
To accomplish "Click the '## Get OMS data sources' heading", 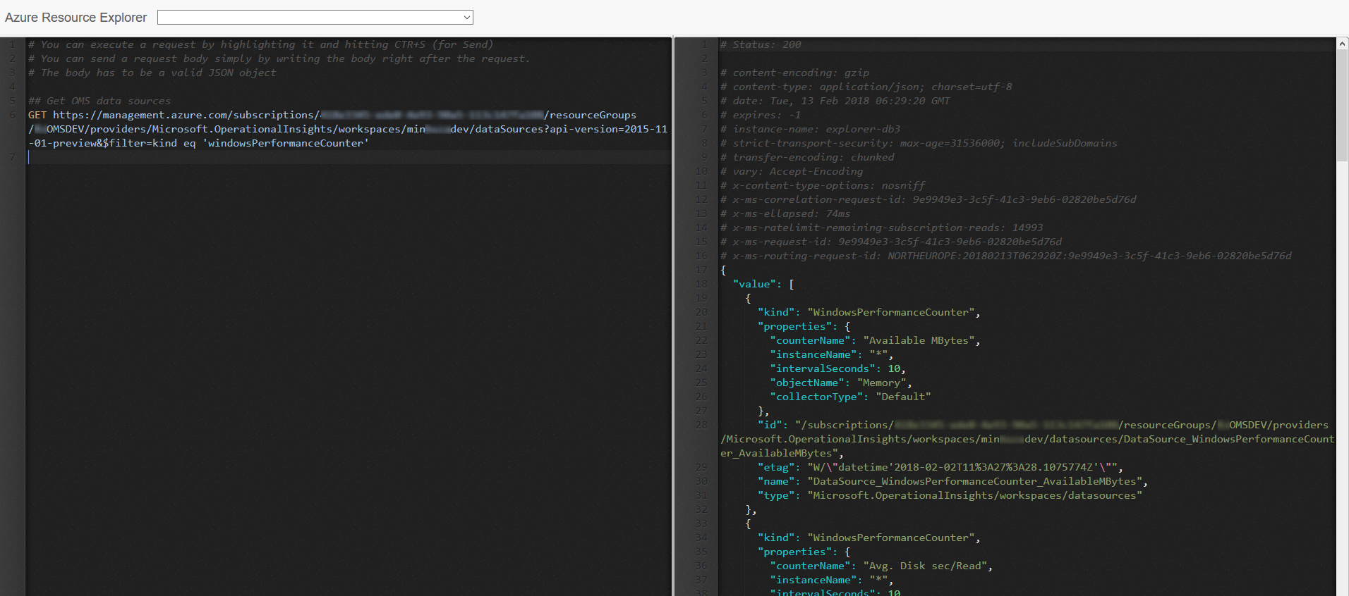I will pos(99,101).
